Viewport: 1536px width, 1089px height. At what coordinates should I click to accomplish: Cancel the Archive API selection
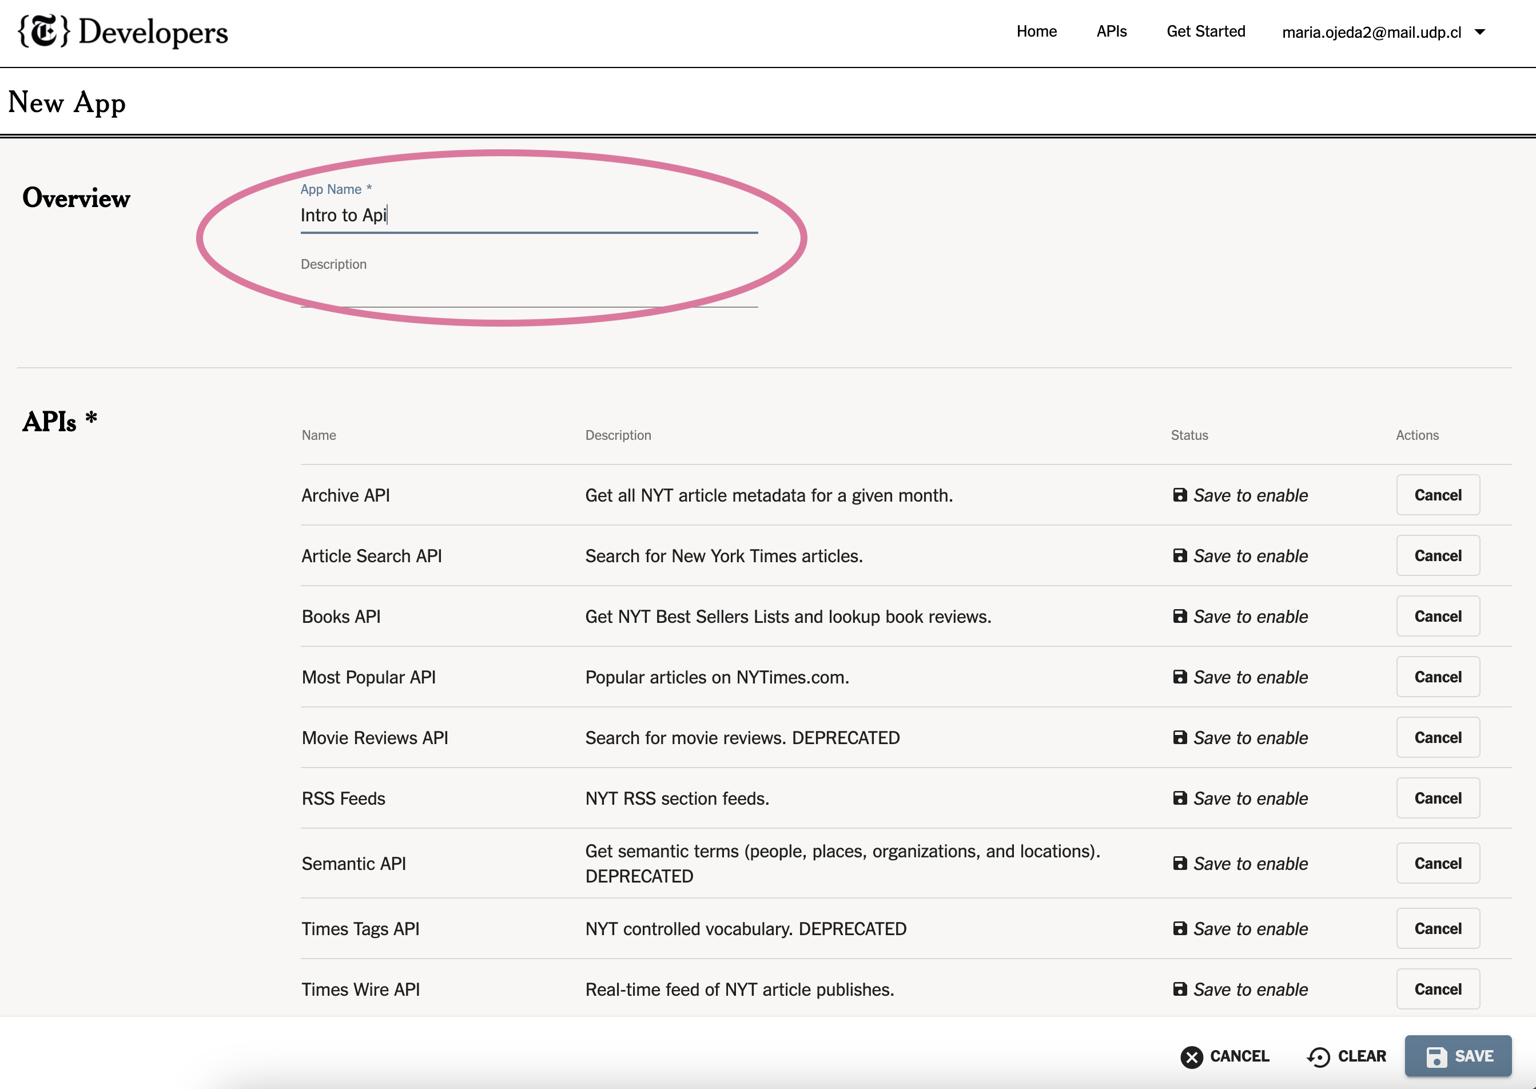tap(1438, 495)
